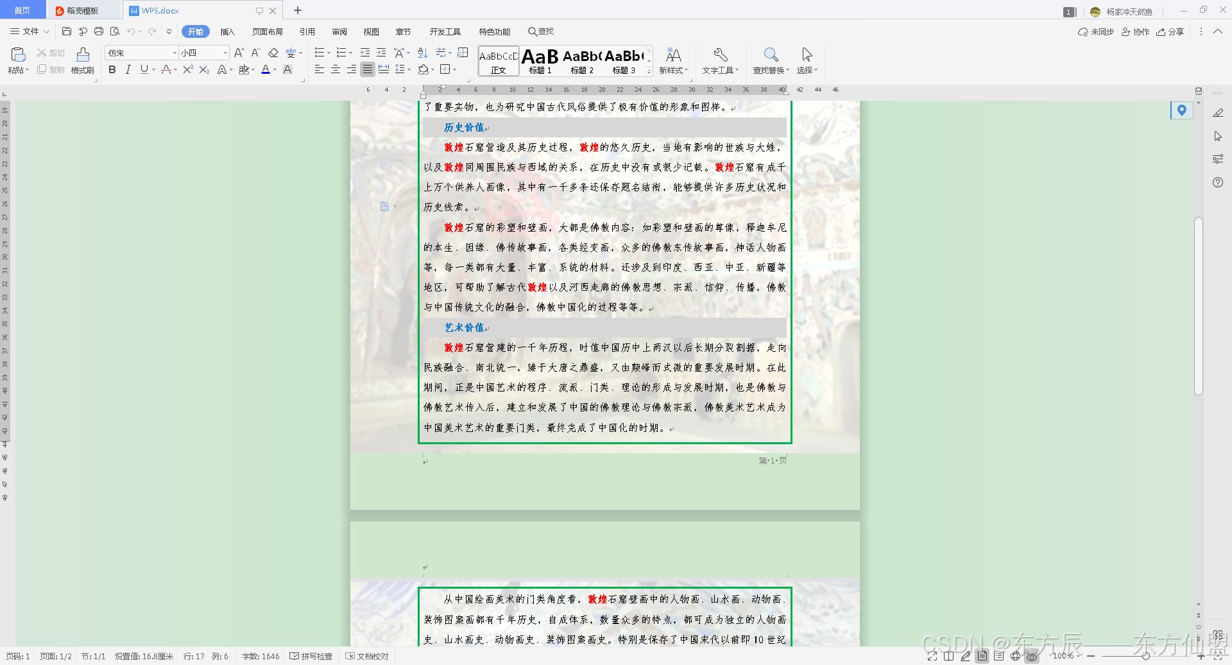Click the settings sliders icon in sidebar
1232x665 pixels.
point(1218,159)
